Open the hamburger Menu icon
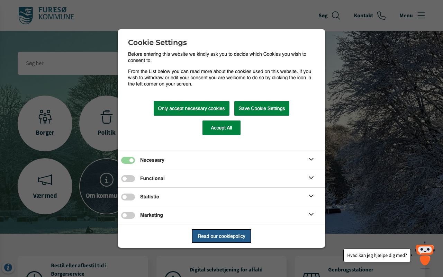This screenshot has width=443, height=277. point(421,16)
